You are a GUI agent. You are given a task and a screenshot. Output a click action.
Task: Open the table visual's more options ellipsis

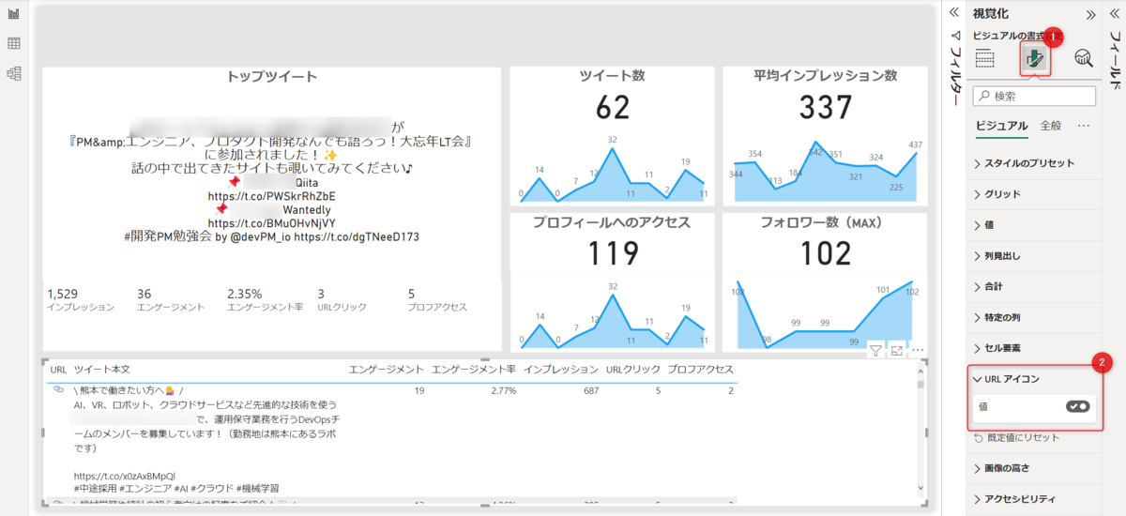click(919, 350)
